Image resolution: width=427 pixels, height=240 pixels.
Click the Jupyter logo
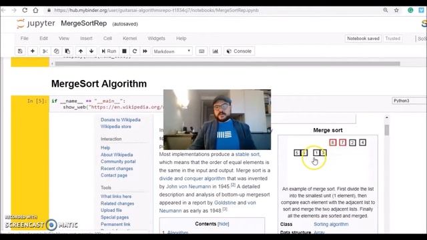pos(35,24)
